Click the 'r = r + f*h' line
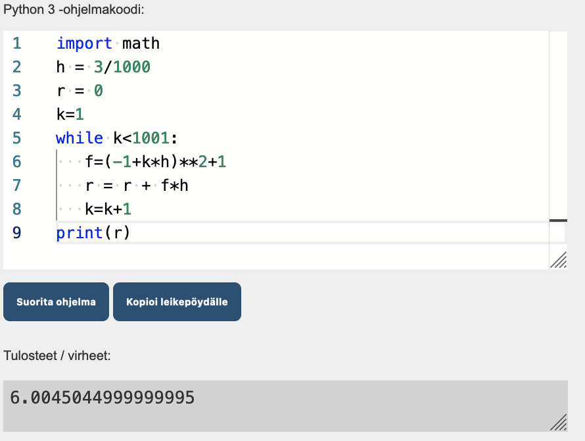This screenshot has width=585, height=441. click(136, 186)
